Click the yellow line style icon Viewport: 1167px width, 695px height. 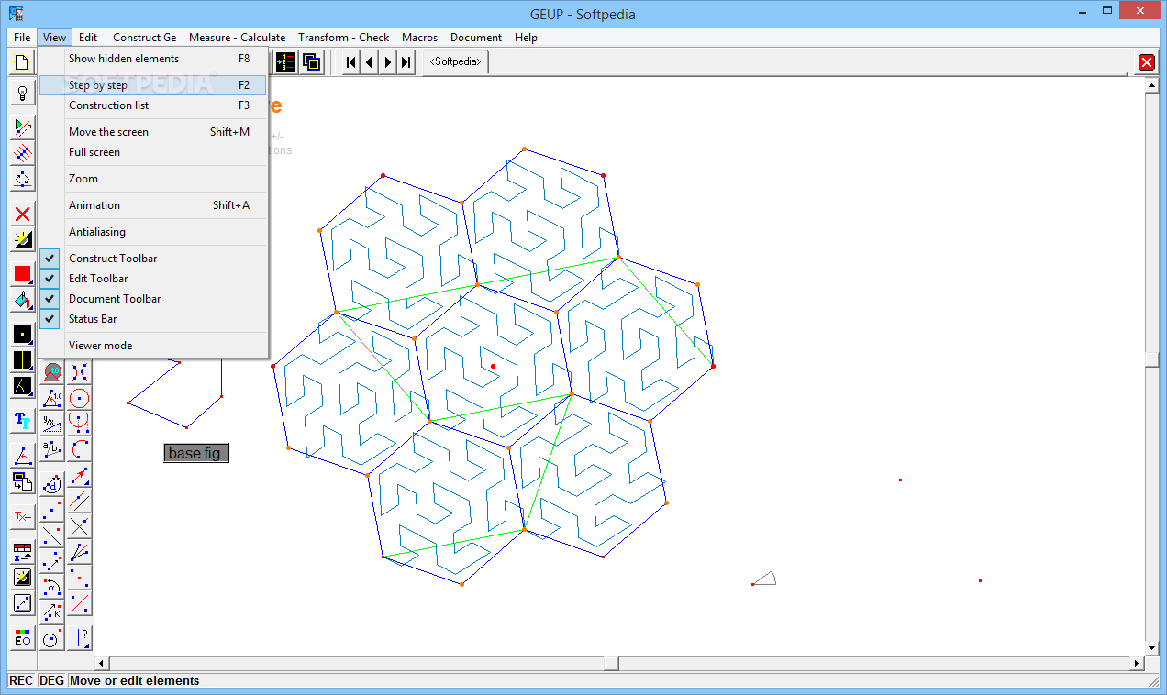coord(23,359)
